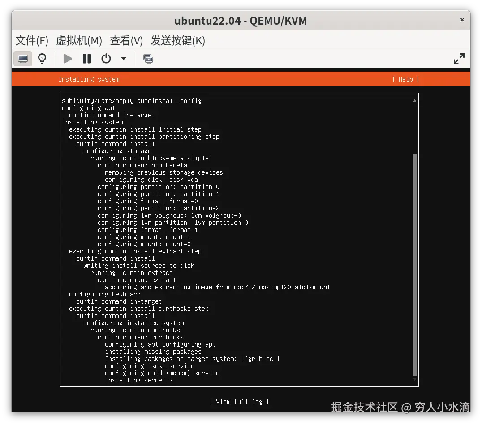This screenshot has width=482, height=425.
Task: Click View full log button
Action: tap(239, 402)
